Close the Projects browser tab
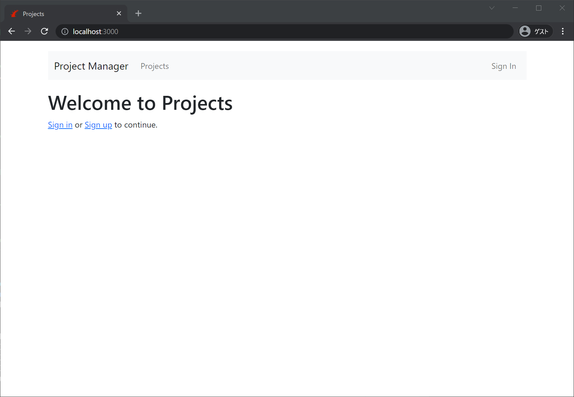574x397 pixels. point(119,14)
